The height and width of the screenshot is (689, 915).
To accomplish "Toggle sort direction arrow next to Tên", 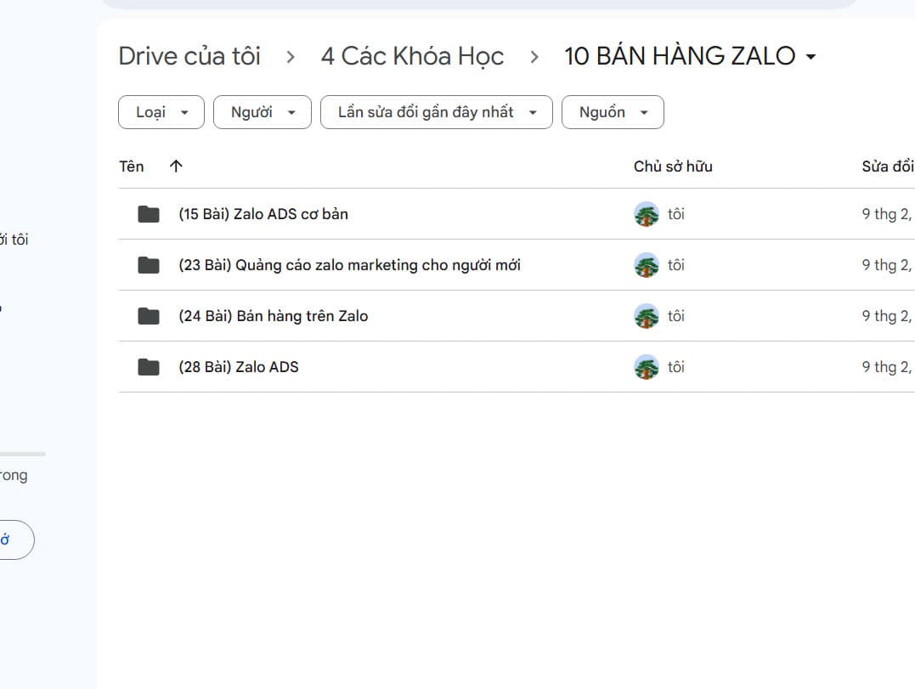I will (176, 167).
